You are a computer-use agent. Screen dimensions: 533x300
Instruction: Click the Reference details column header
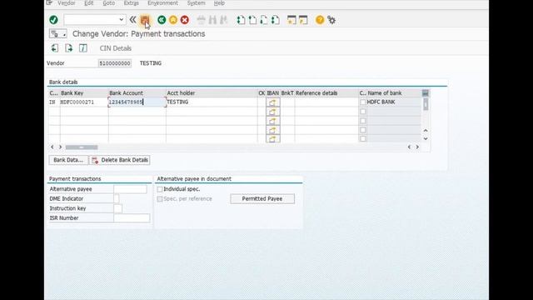(x=326, y=92)
